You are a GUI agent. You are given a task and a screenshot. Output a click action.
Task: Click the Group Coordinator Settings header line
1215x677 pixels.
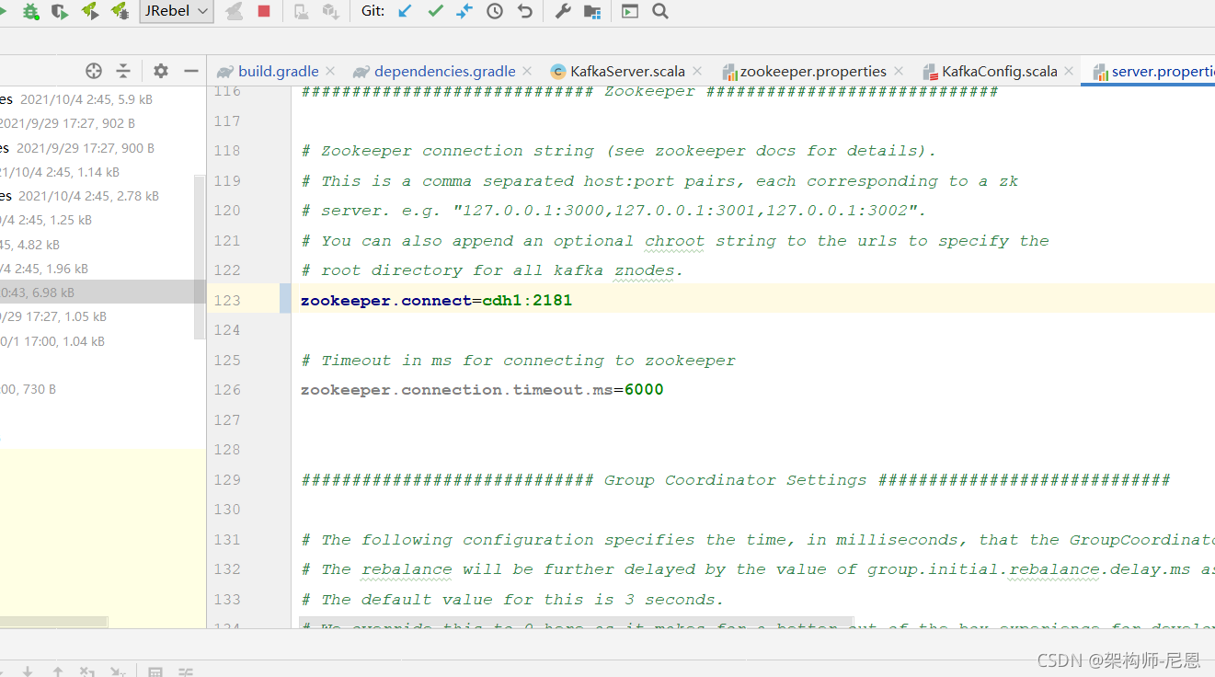[736, 479]
